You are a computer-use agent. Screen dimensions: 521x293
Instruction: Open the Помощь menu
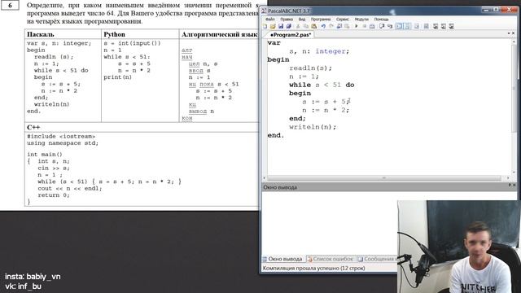click(x=382, y=20)
